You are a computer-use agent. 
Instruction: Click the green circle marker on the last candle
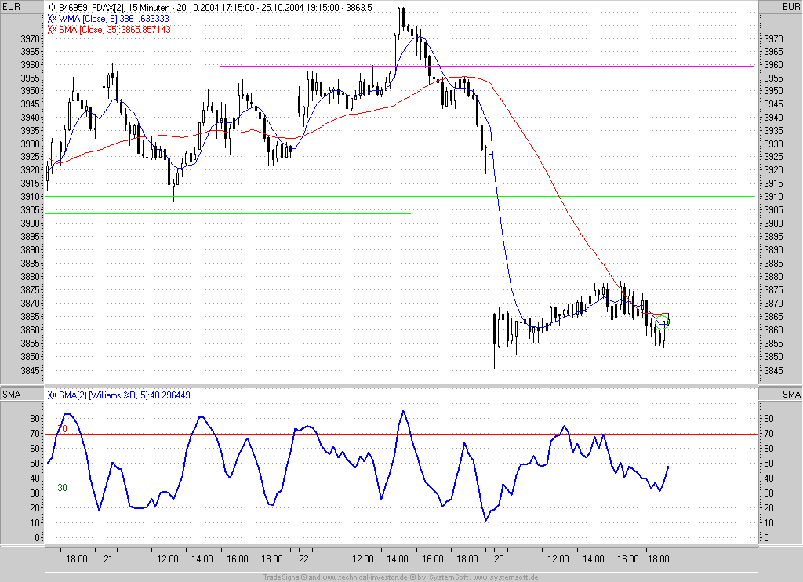pyautogui.click(x=665, y=322)
